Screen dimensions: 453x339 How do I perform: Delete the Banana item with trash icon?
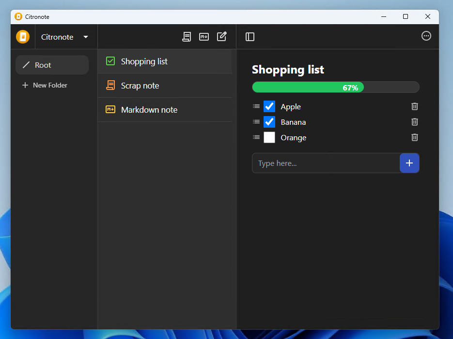click(415, 122)
